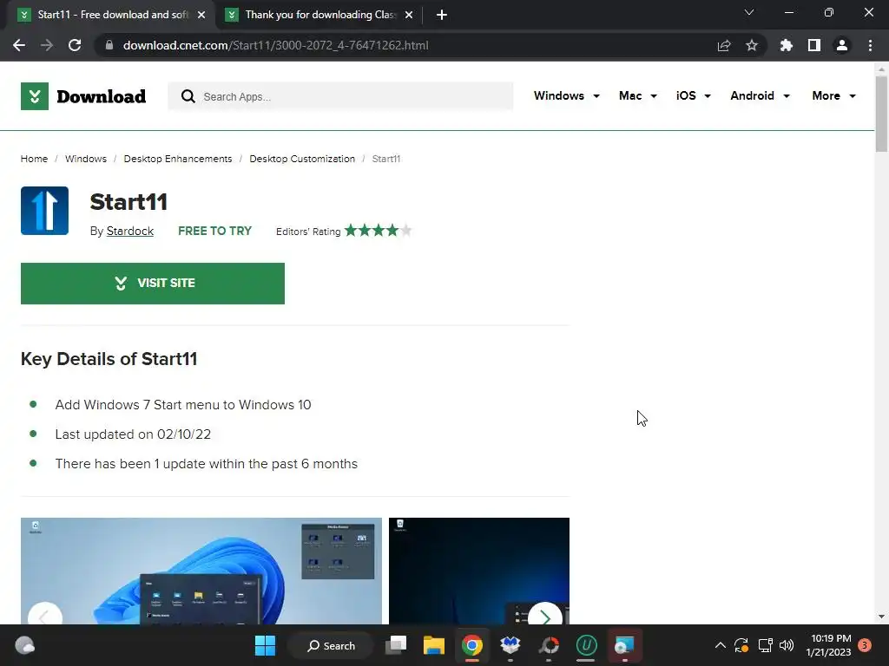This screenshot has width=889, height=666.
Task: Open the dark desktop screenshot thumbnail
Action: pos(479,571)
